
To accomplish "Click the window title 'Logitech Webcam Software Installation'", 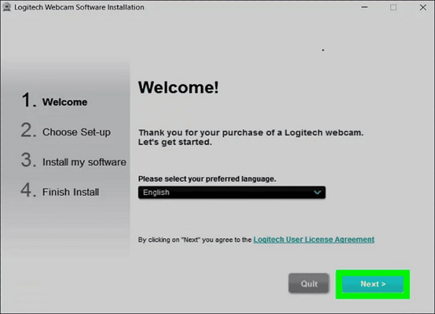I will point(80,7).
